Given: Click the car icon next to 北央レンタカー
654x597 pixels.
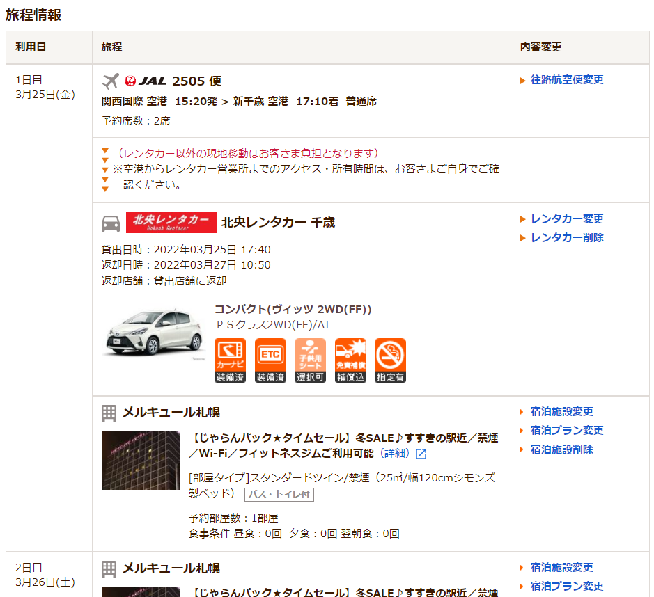Looking at the screenshot, I should (111, 223).
